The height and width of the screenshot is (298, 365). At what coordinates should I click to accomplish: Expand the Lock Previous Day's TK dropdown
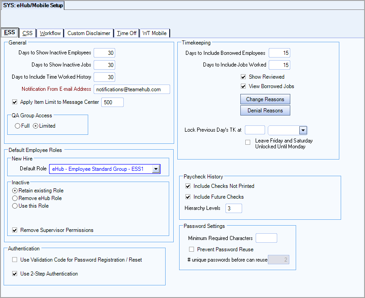[303, 130]
